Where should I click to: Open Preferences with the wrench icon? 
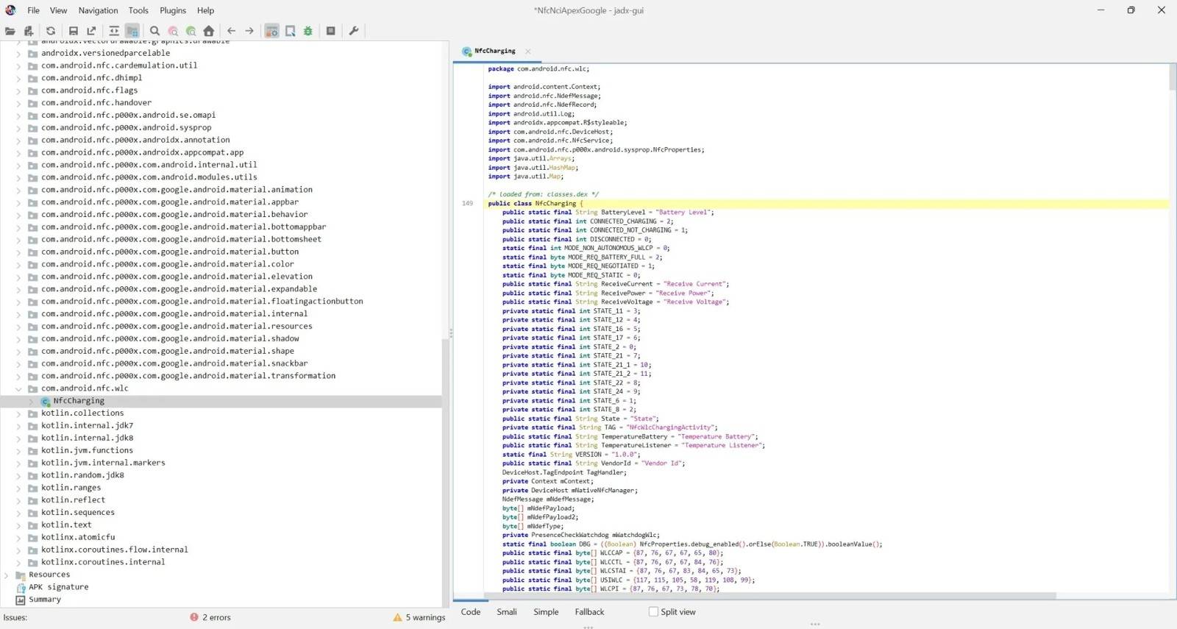point(353,31)
